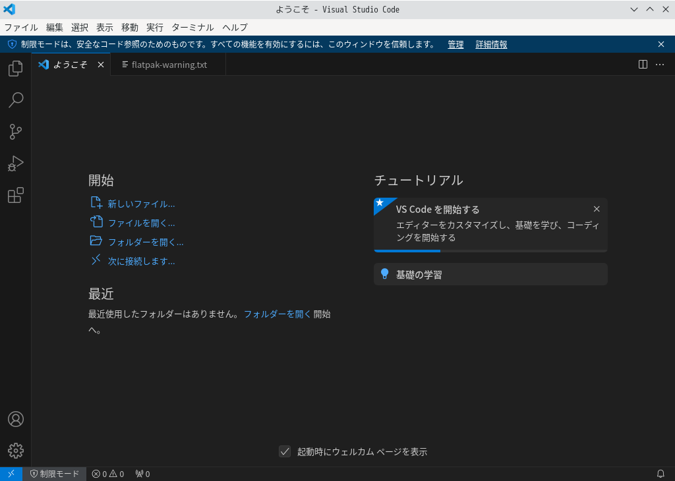Click the VS Code logo in title bar
This screenshot has height=481, width=675.
click(x=9, y=9)
